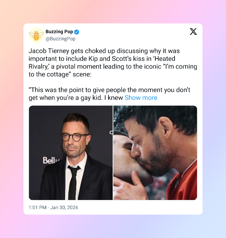Click the X logo on the tweet card
The width and height of the screenshot is (226, 238).
193,32
